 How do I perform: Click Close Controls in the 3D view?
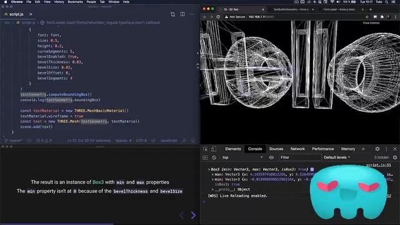[x=371, y=23]
